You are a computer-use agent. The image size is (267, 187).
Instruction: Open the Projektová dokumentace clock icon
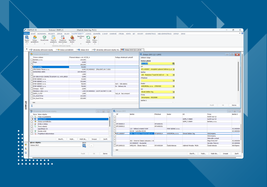tap(63, 37)
